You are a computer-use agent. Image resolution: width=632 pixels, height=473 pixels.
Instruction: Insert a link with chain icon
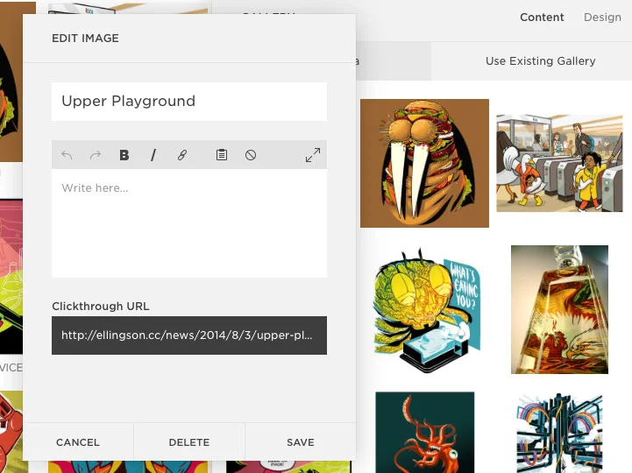182,155
